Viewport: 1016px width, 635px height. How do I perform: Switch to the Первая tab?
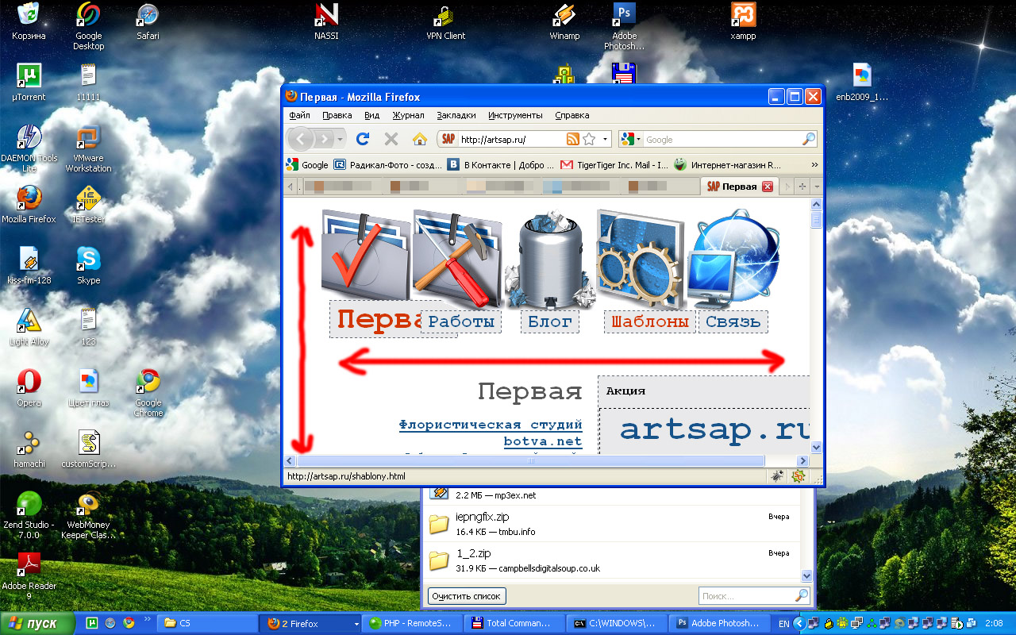point(731,187)
